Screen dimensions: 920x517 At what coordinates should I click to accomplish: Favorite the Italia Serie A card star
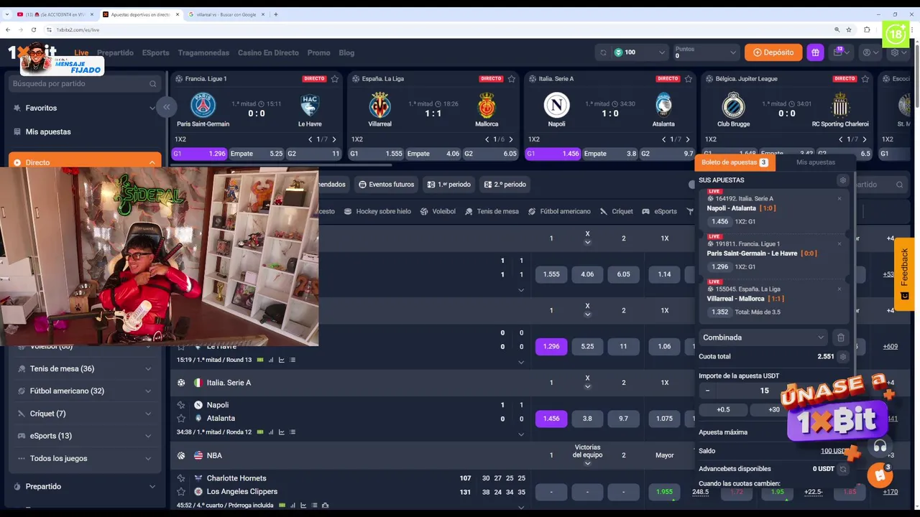click(688, 79)
